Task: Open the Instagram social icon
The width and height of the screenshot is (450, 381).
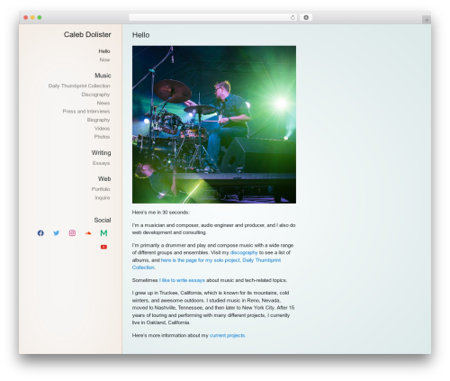Action: pos(72,233)
